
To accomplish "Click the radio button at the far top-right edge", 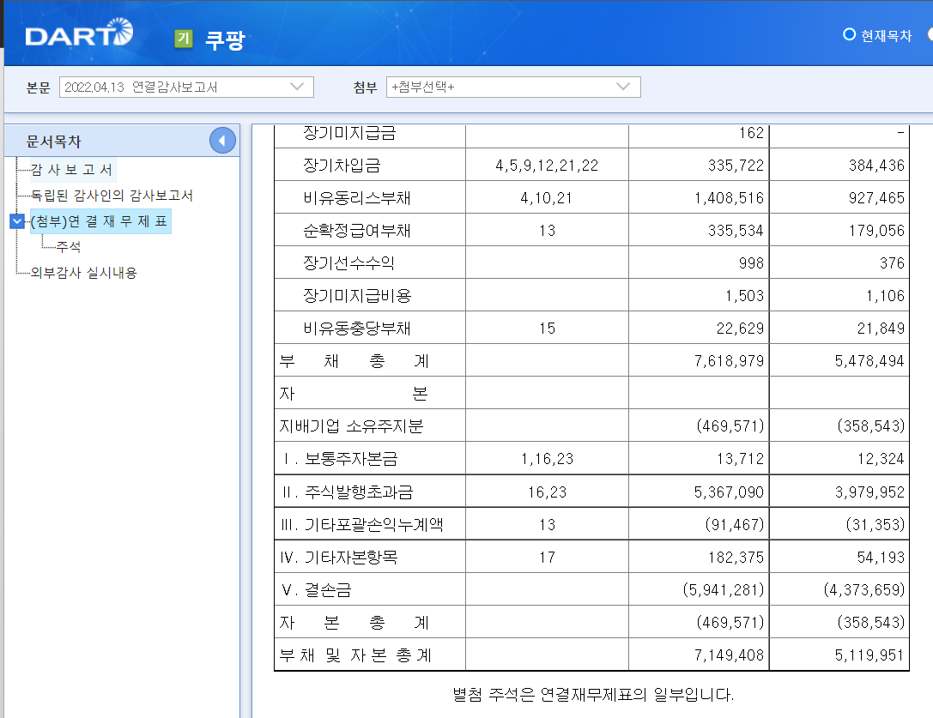I will click(x=929, y=35).
